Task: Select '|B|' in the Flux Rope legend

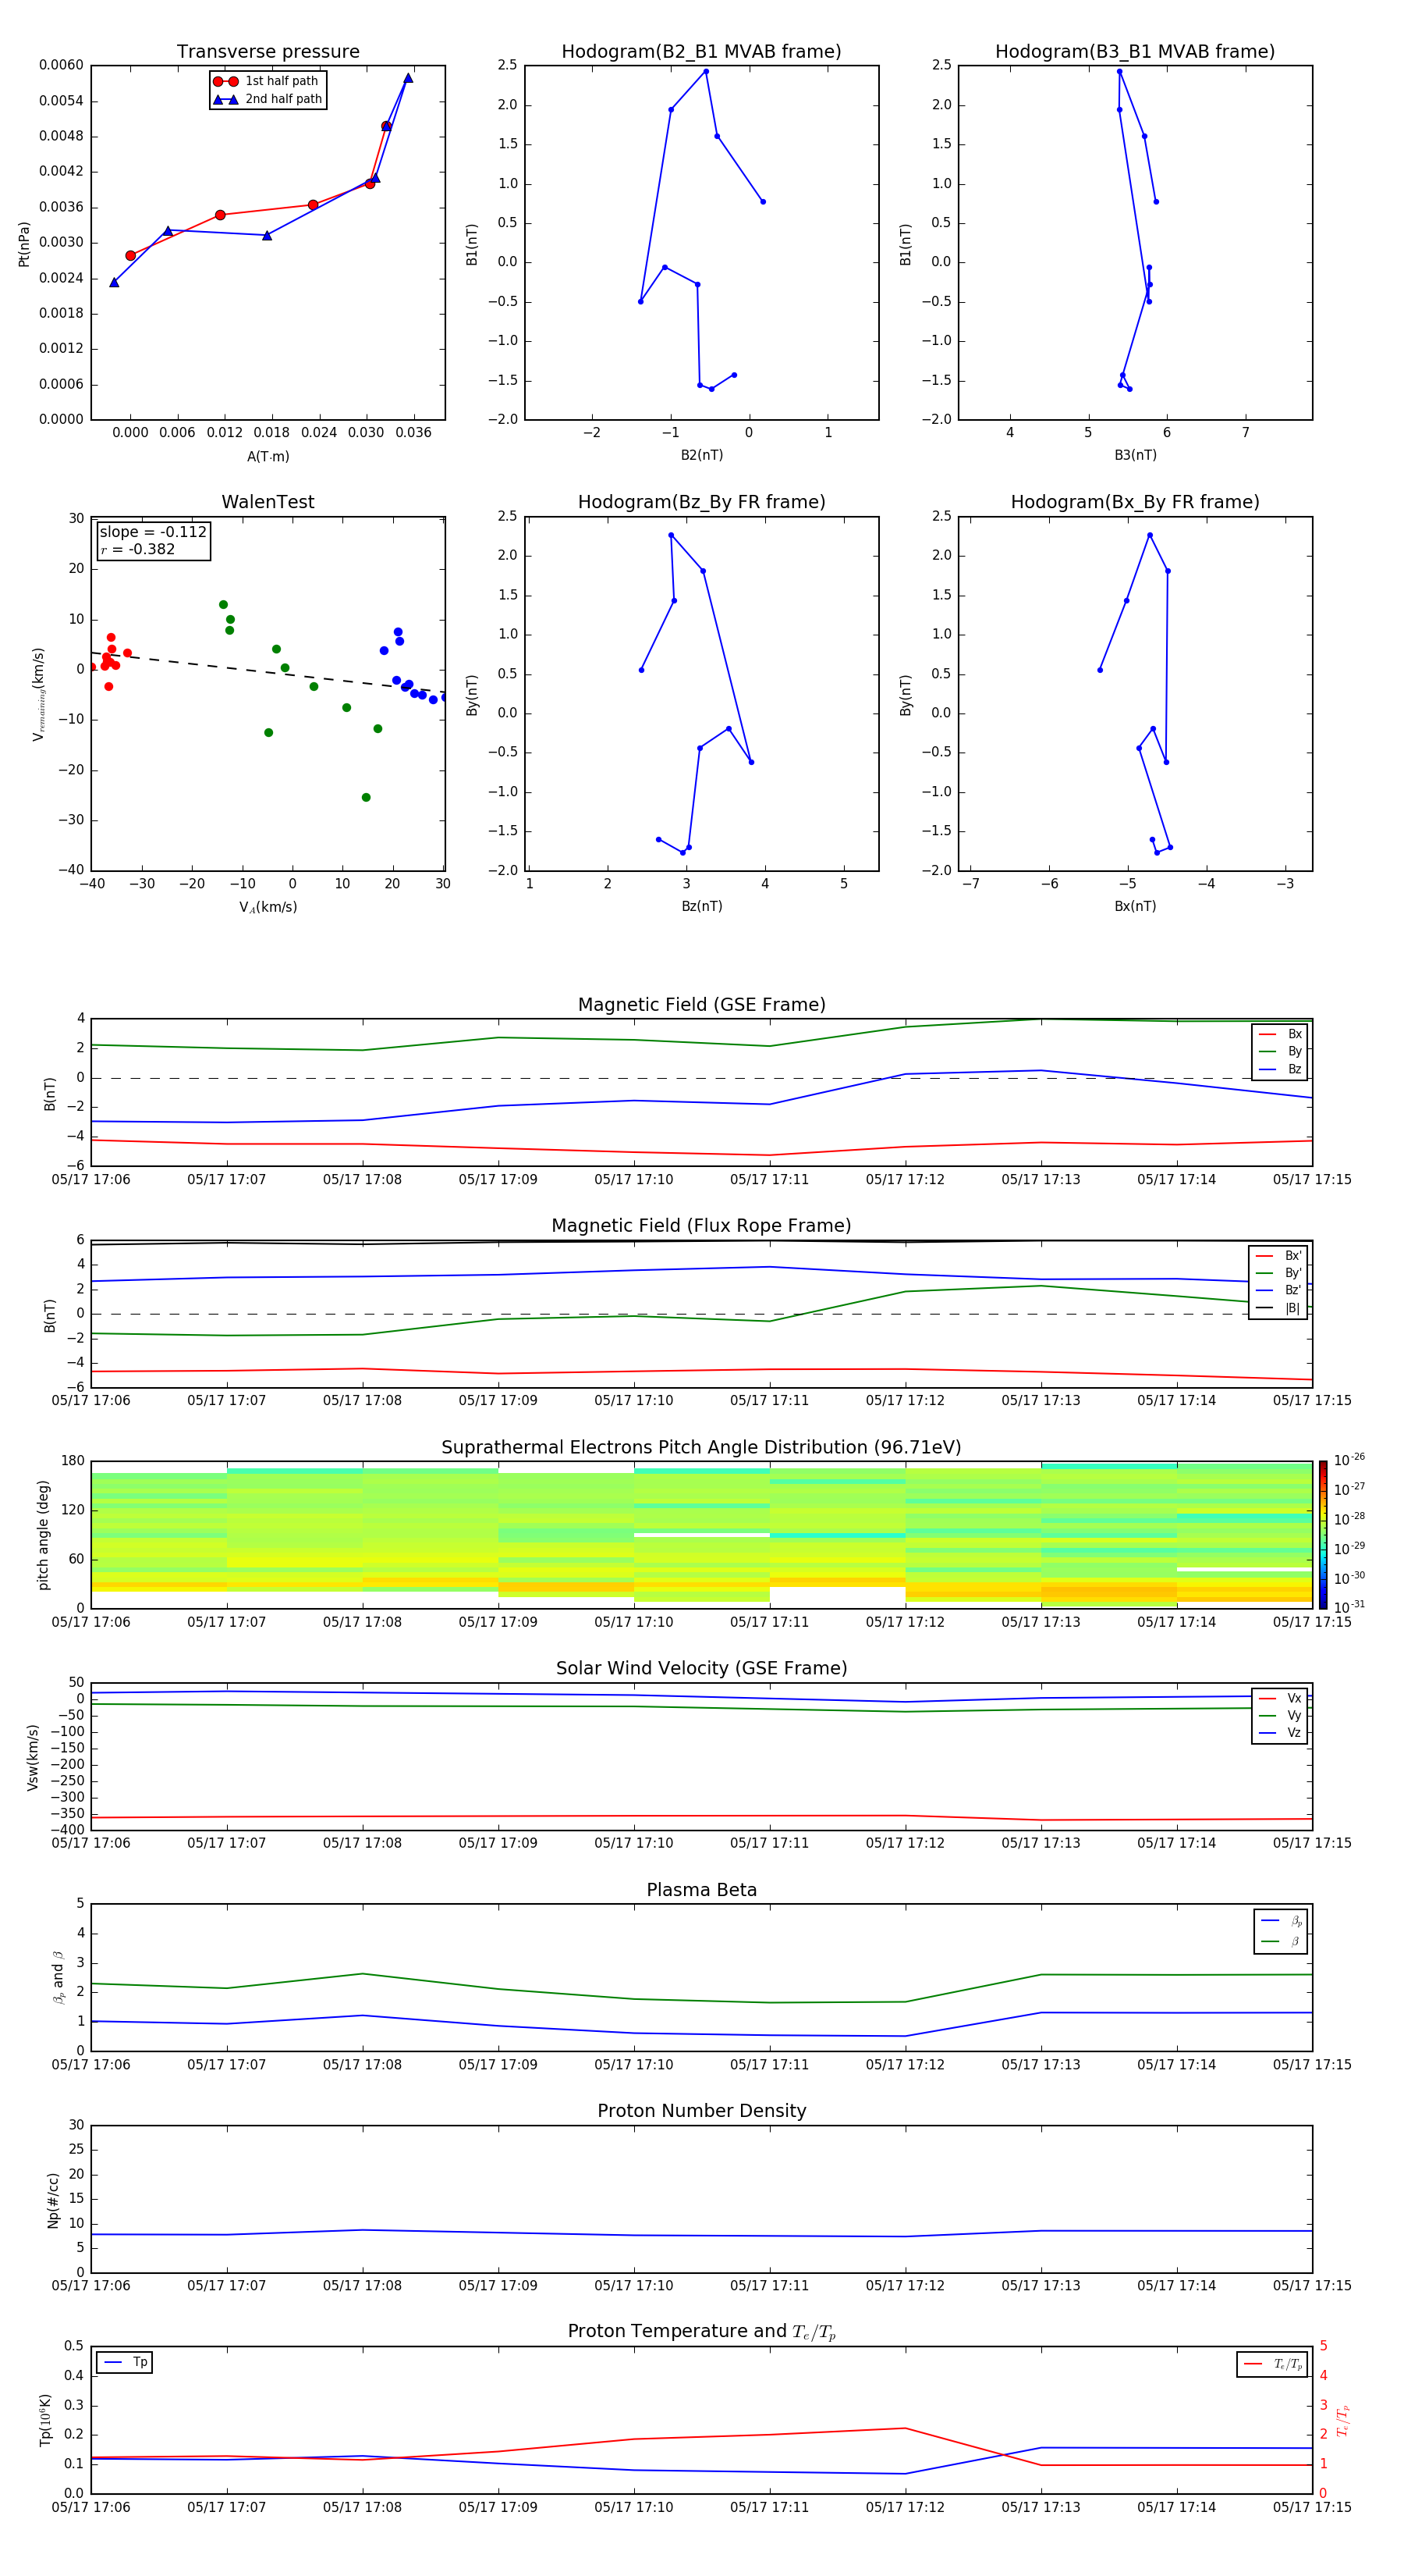Action: 1278,1308
